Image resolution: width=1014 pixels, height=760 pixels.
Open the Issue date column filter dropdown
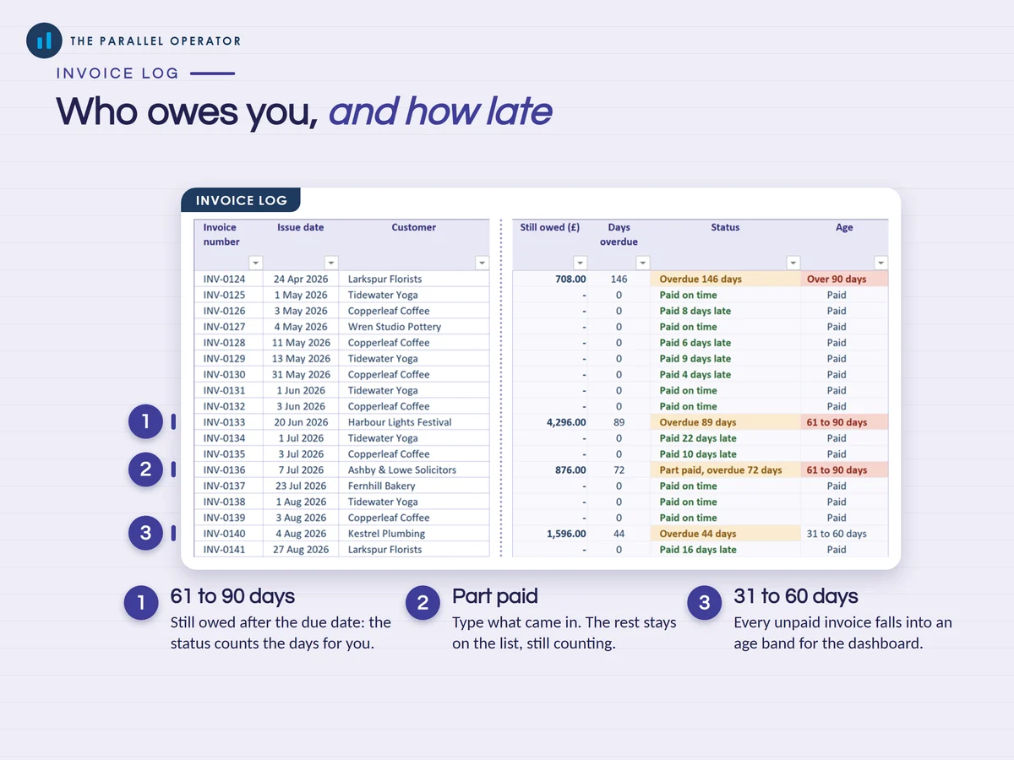(x=331, y=263)
